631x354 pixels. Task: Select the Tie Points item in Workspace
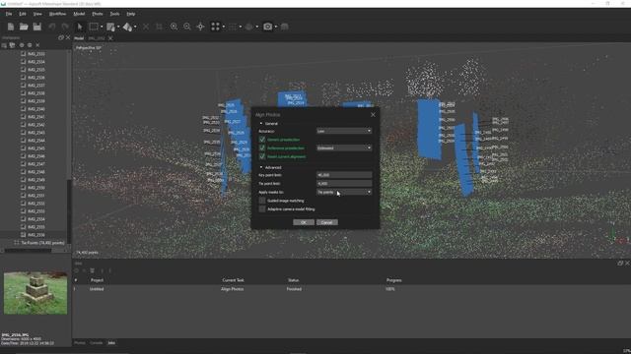[x=39, y=243]
